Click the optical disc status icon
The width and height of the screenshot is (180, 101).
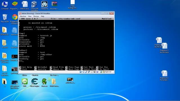click(83, 72)
